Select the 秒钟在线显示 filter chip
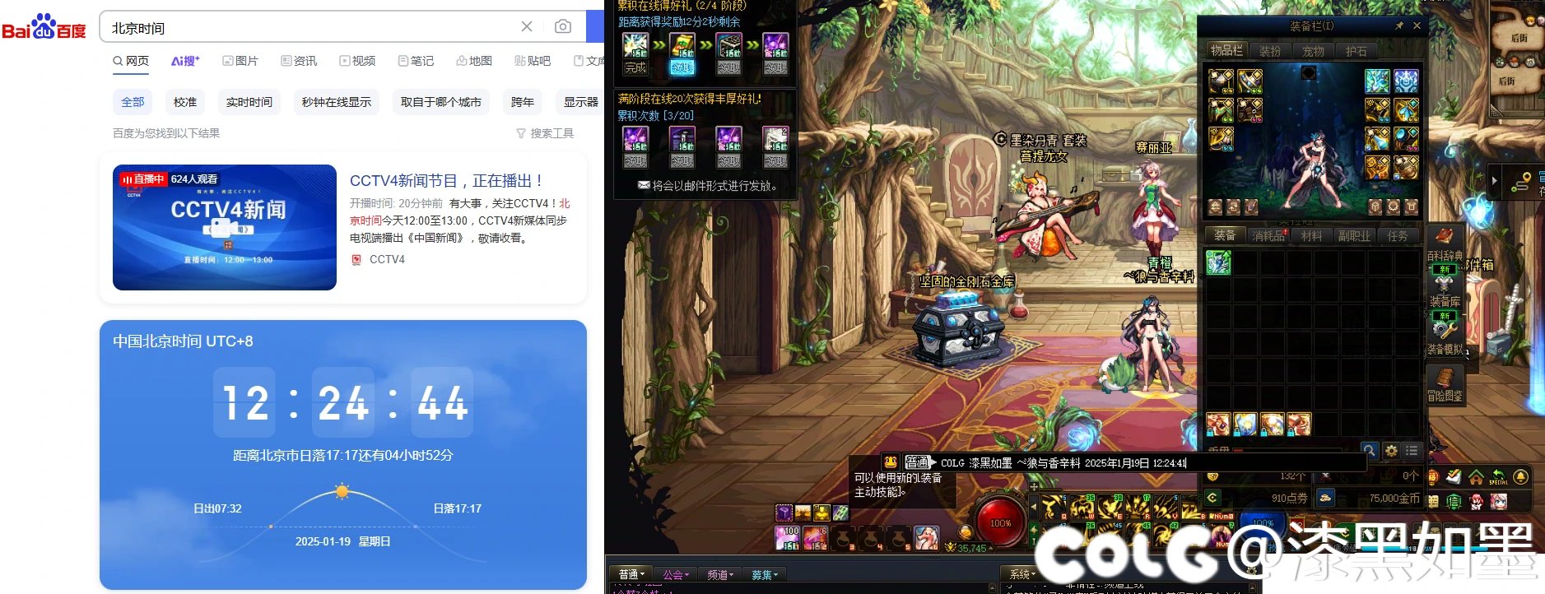The width and height of the screenshot is (1545, 594). click(x=336, y=102)
